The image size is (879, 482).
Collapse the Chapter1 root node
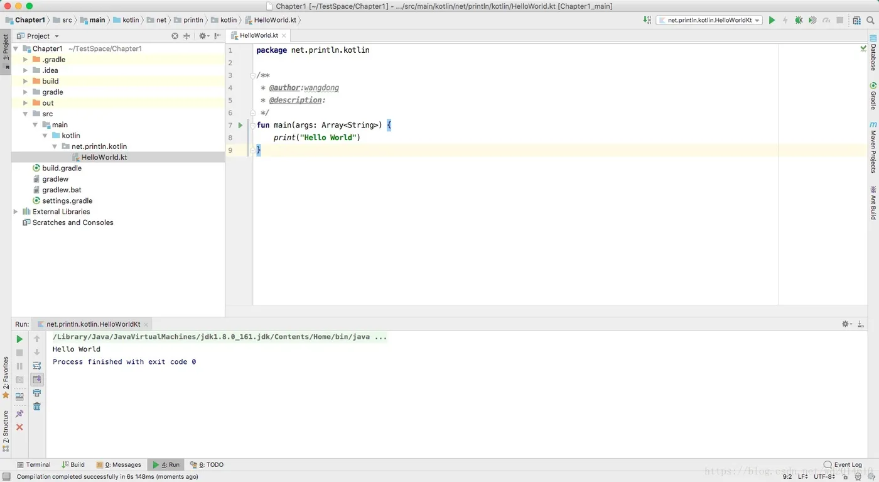tap(16, 48)
